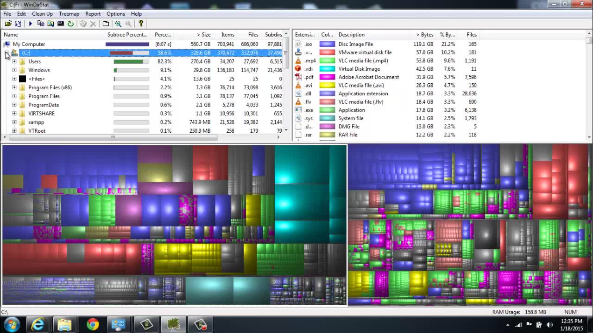Click the Command Prompt Here icon
The image size is (593, 333).
(60, 24)
